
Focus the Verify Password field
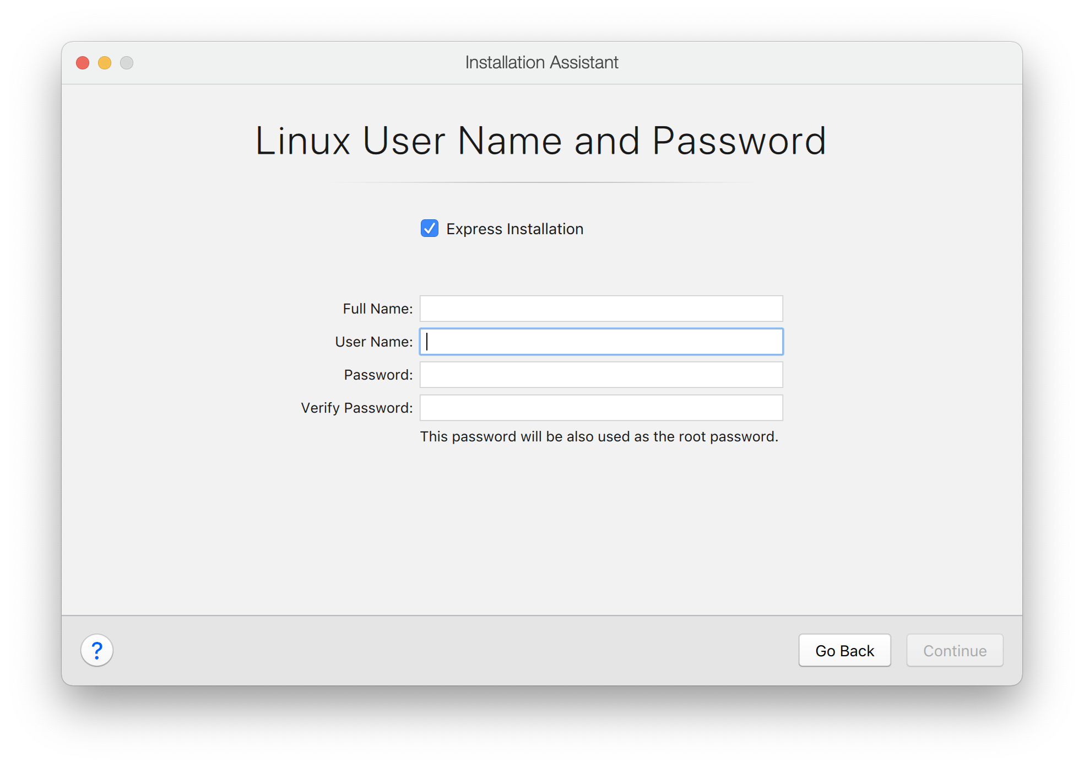[x=601, y=408]
